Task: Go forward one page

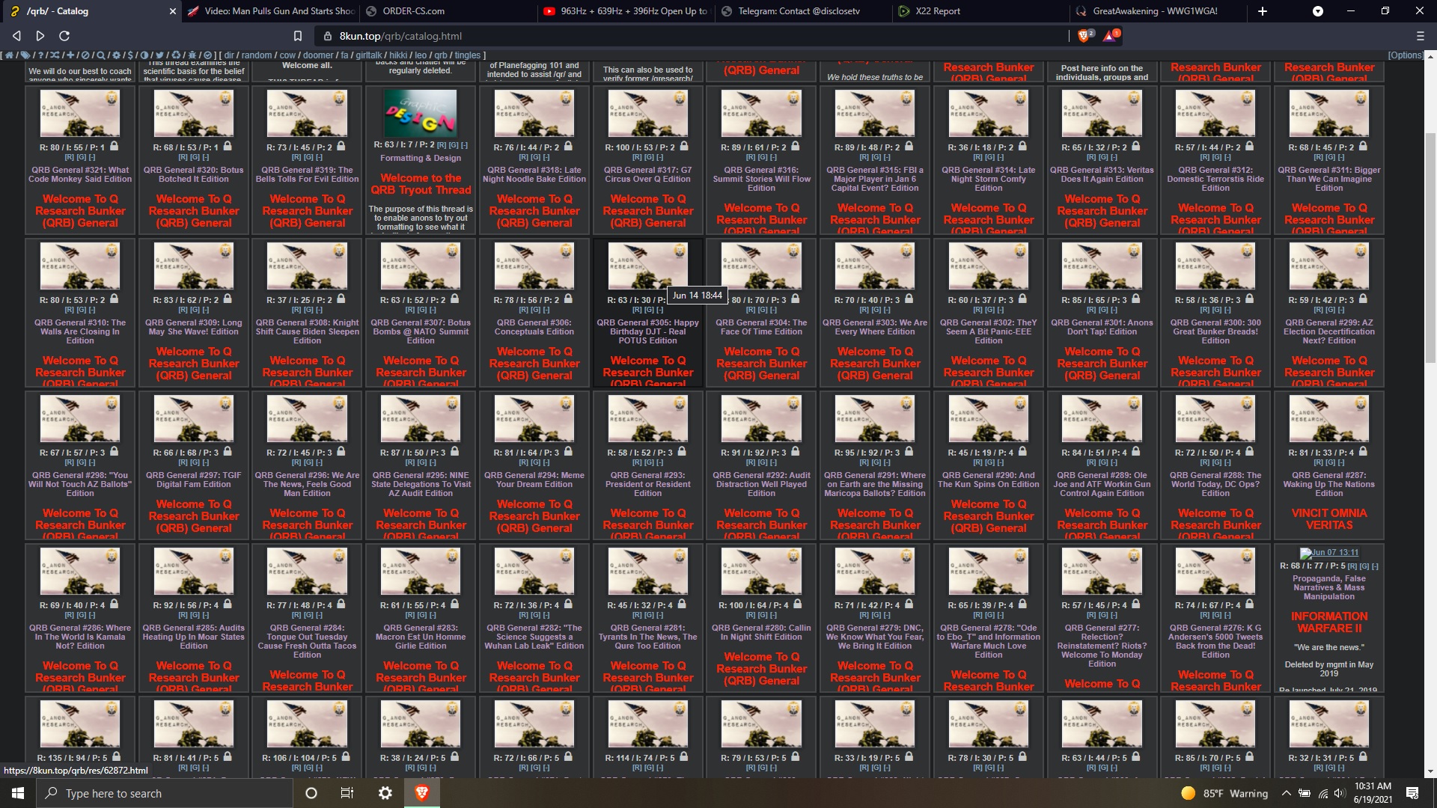Action: pos(40,36)
